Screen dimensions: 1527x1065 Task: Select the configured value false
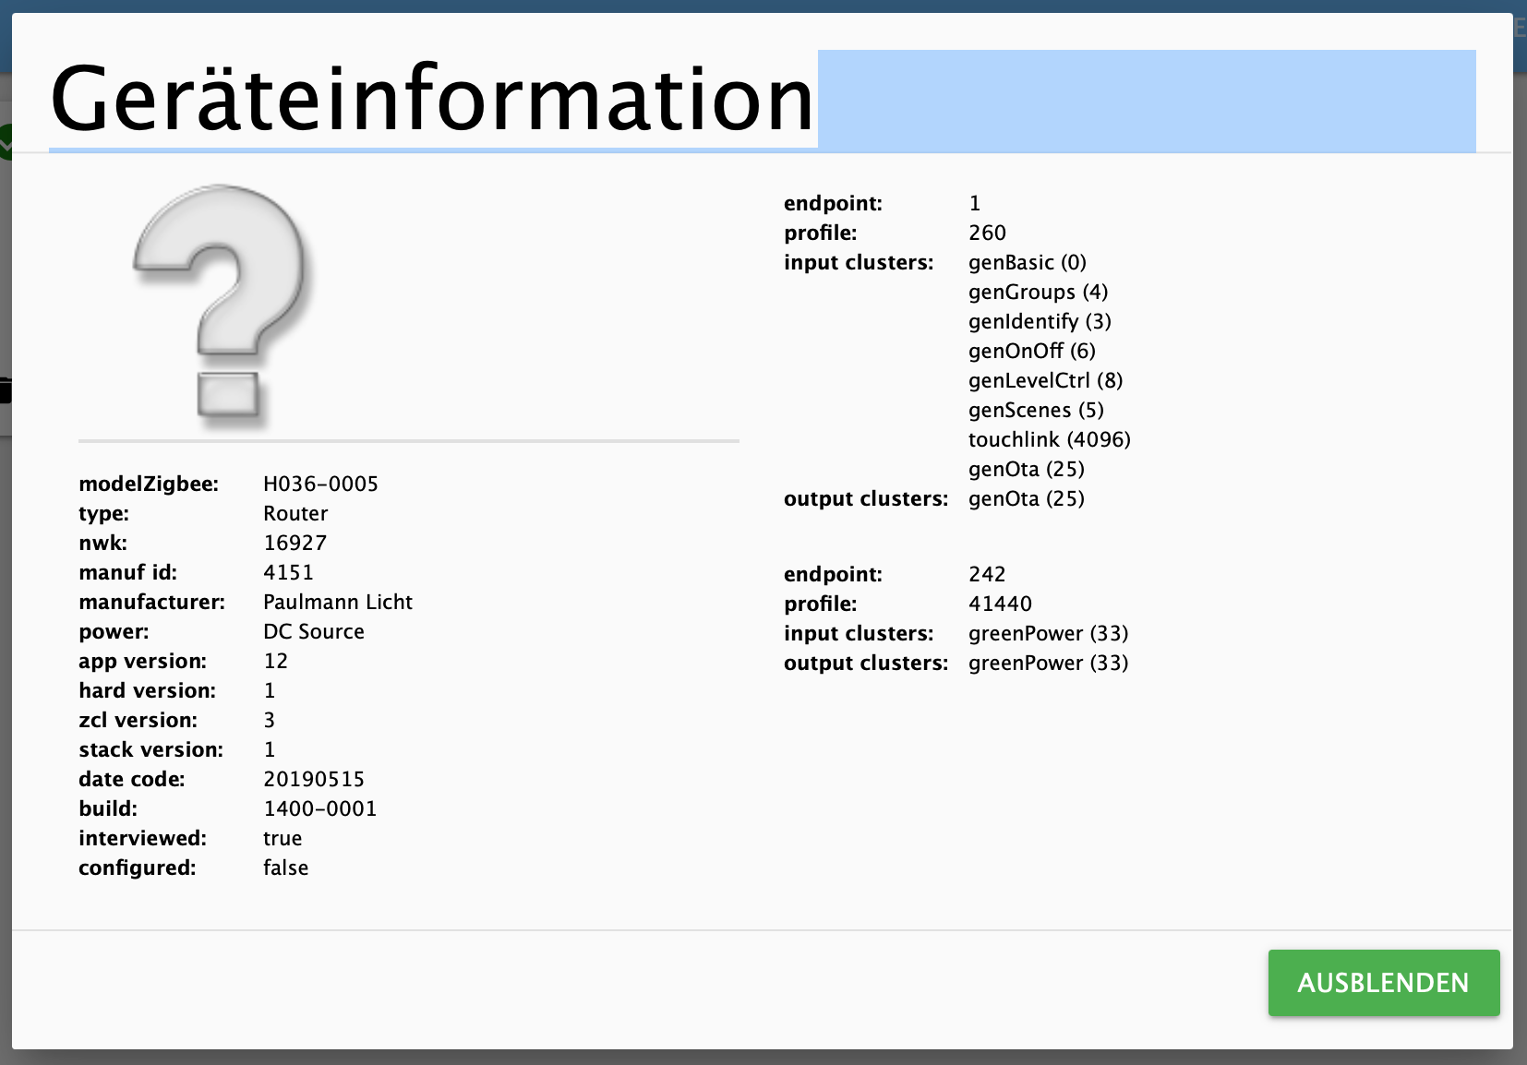coord(285,868)
